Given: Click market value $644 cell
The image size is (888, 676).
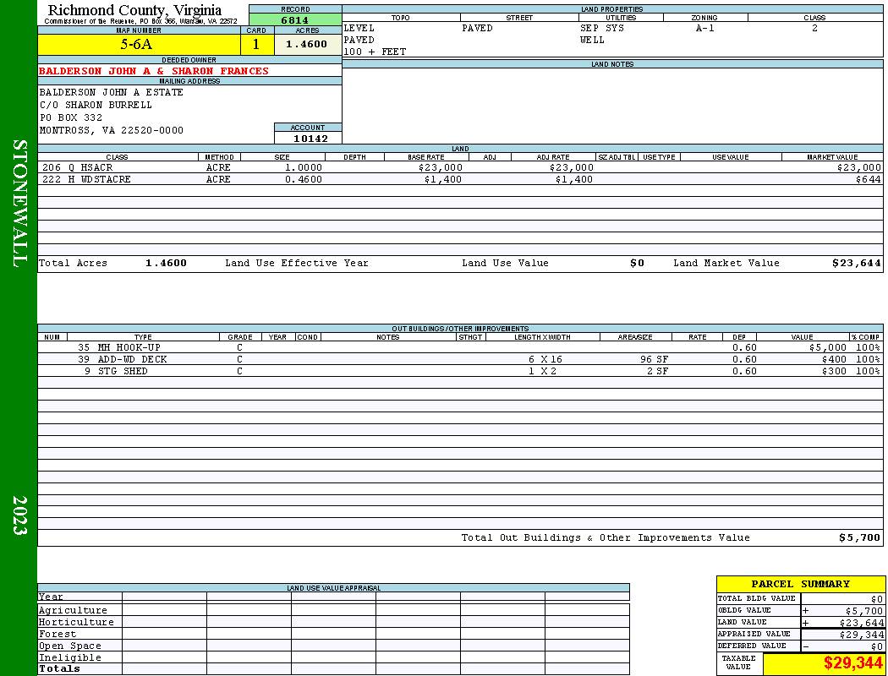Looking at the screenshot, I should coord(869,179).
